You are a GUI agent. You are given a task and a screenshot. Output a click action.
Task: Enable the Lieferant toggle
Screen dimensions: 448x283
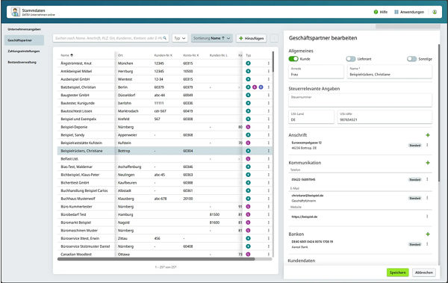tap(351, 59)
